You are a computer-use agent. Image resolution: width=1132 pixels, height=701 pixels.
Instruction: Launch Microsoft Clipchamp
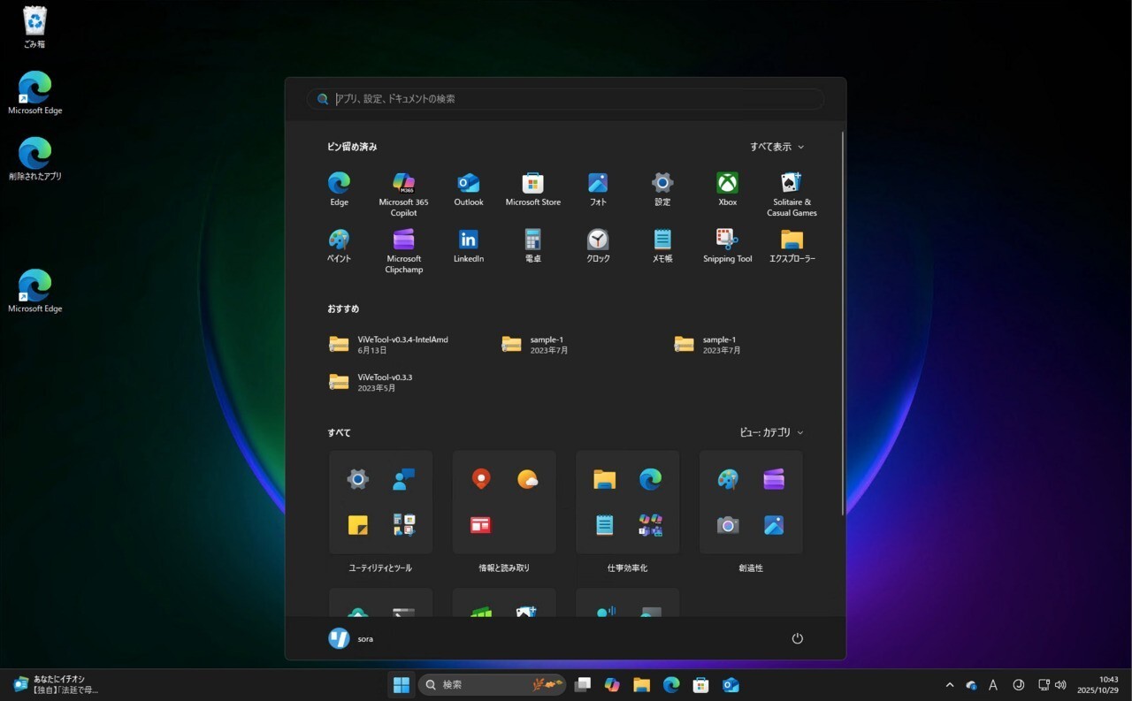403,240
